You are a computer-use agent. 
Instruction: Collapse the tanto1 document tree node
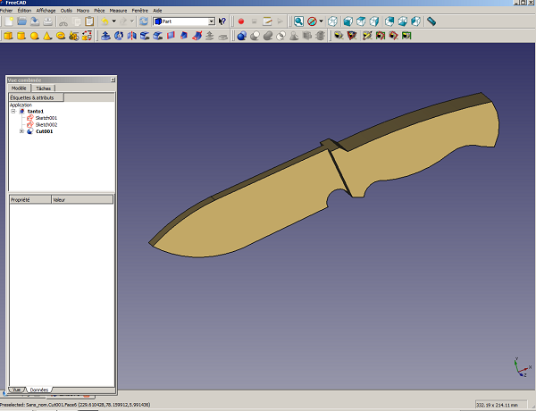pos(13,112)
